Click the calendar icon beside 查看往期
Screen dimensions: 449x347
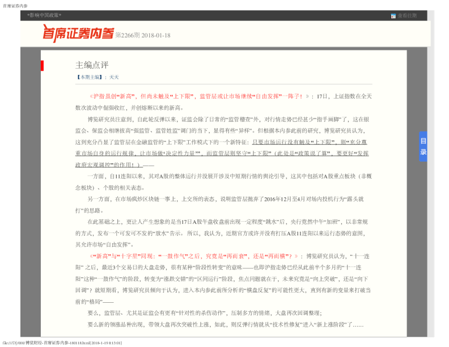(393, 16)
